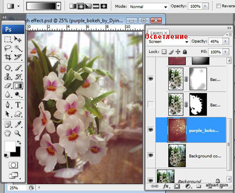Enable the Reverse gradient checkbox

[218, 6]
